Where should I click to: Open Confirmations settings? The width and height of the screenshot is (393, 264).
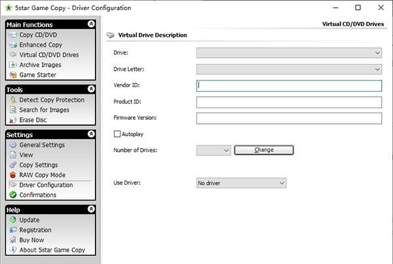(38, 195)
